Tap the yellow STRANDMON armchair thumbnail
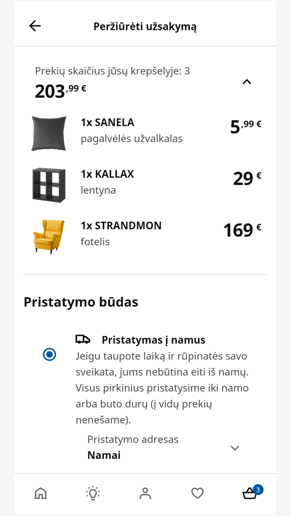This screenshot has width=290, height=516. pos(49,237)
